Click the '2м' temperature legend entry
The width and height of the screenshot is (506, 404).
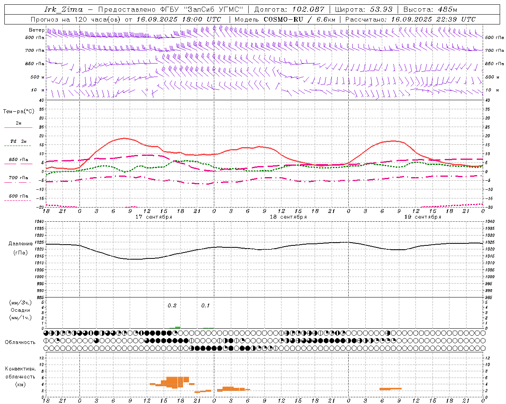coord(19,123)
